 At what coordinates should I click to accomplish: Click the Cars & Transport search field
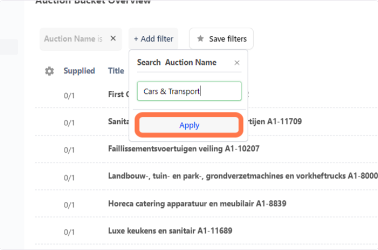189,91
